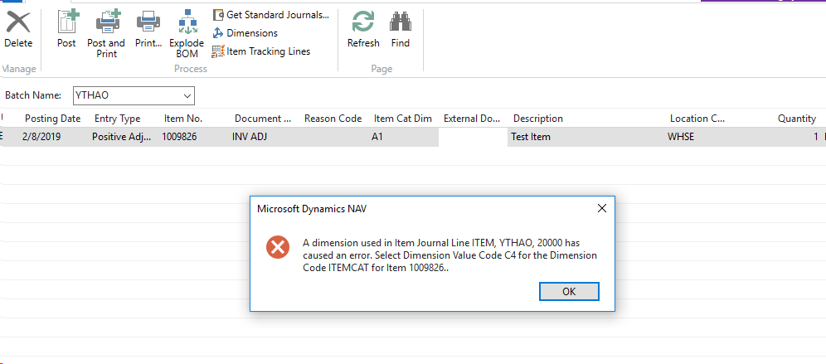Open the Print... command
Viewport: 826px width, 364px height.
point(148,30)
